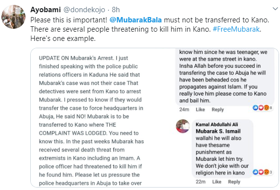Image resolution: width=280 pixels, height=190 pixels.
Task: Click the love reaction on Kamal's comment
Action: 261,172
